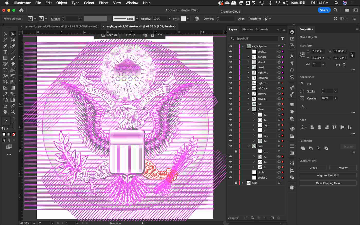Select the Magic Wand tool
The image size is (360, 225).
click(x=5, y=40)
